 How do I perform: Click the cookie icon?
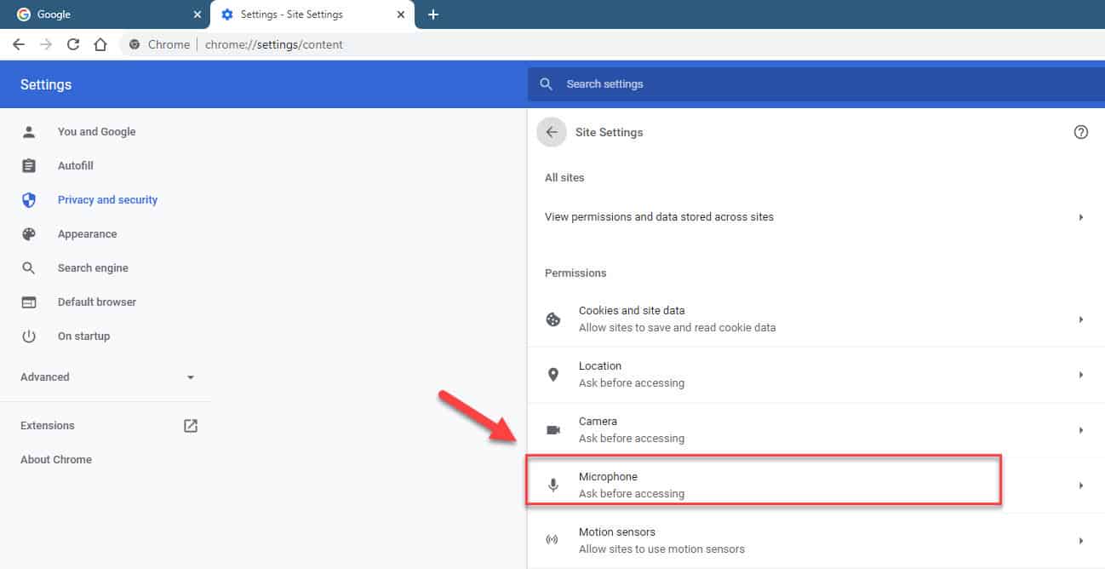click(x=553, y=319)
